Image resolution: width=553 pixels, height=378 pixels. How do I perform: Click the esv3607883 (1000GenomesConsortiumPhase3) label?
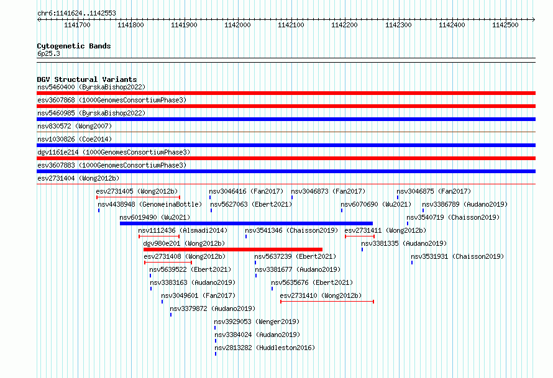[112, 165]
